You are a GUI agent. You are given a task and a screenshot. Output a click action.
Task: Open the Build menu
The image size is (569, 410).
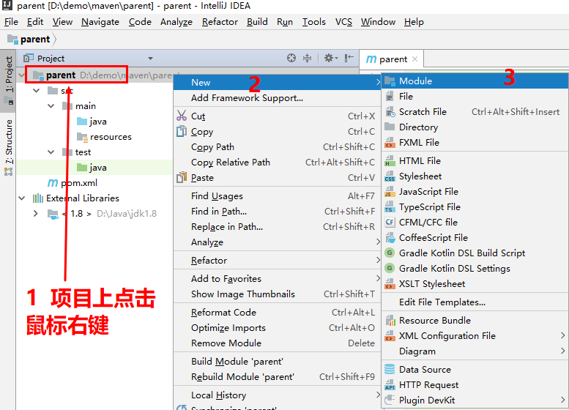click(x=257, y=22)
